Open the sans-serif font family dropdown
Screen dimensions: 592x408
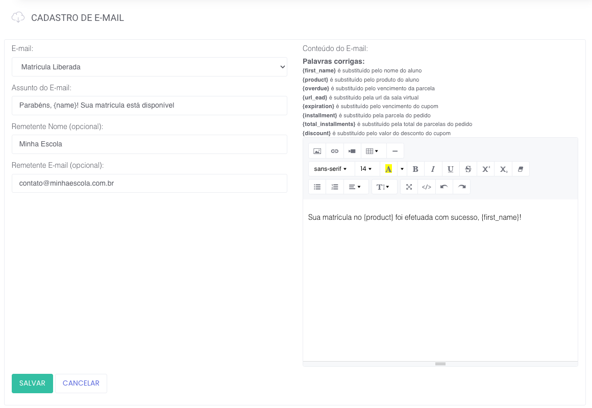point(331,169)
